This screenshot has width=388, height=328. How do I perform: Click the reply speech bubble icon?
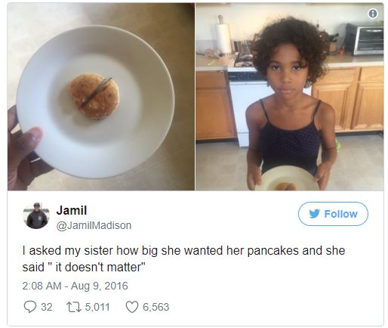30,307
